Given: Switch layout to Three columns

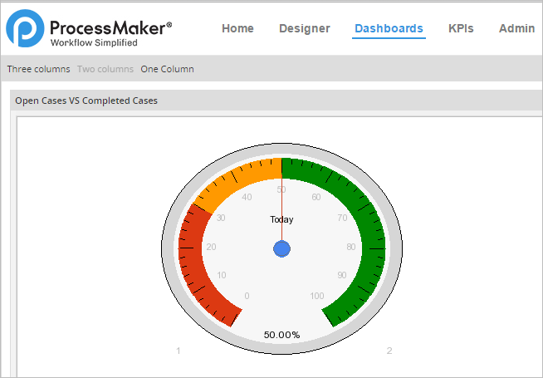Looking at the screenshot, I should click(38, 69).
